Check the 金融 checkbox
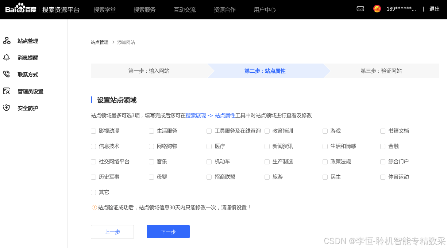Viewport: 447px width, 248px height. click(383, 146)
